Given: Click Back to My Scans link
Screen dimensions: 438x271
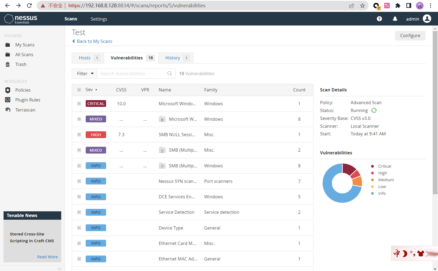Looking at the screenshot, I should click(92, 41).
